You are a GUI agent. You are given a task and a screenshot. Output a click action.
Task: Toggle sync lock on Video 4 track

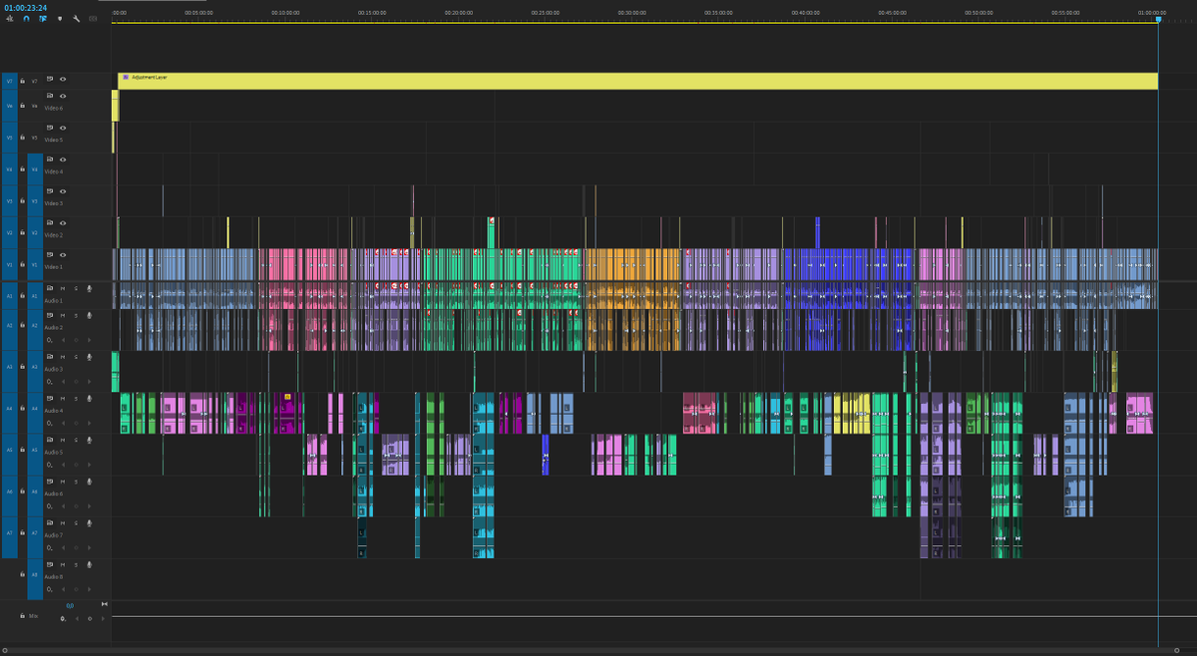coord(50,160)
